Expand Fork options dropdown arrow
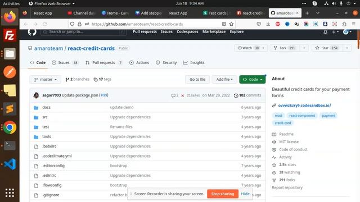This screenshot has height=202, width=360. 304,48
